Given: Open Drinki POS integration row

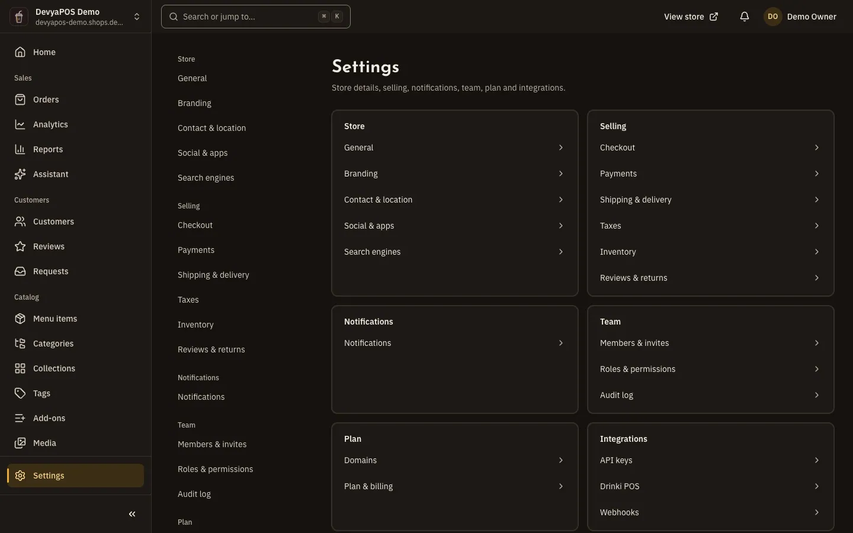Looking at the screenshot, I should [x=710, y=486].
